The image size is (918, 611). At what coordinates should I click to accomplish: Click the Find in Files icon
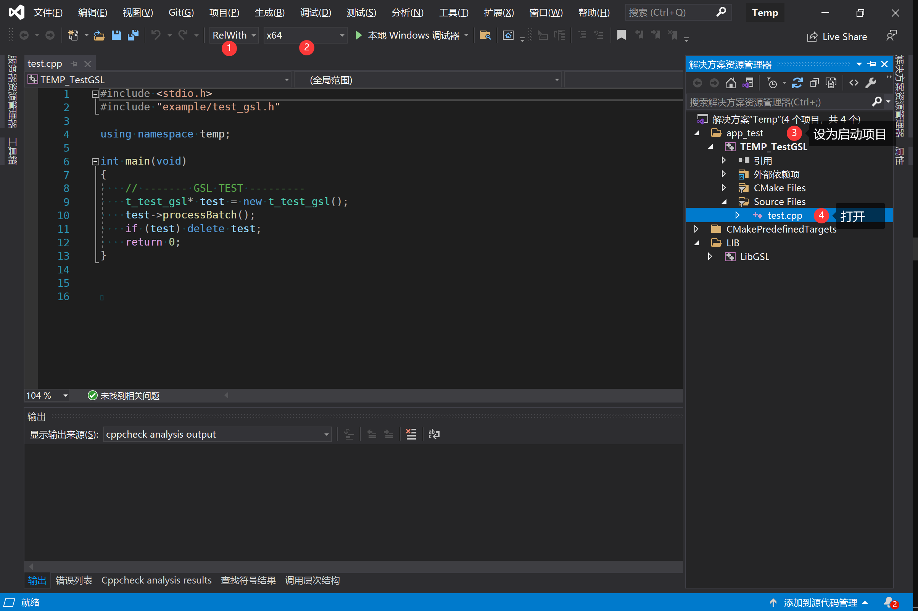coord(485,36)
